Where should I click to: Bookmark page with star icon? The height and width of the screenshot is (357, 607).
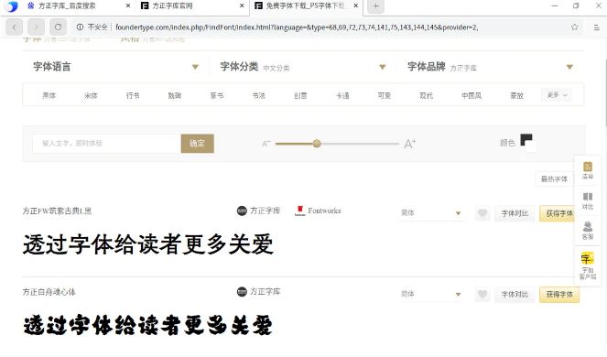click(574, 27)
